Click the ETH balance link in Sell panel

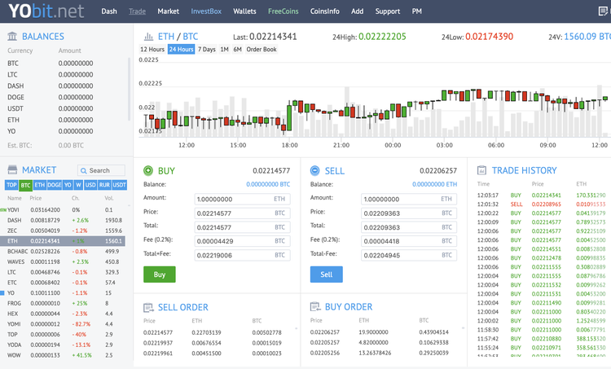(x=435, y=184)
